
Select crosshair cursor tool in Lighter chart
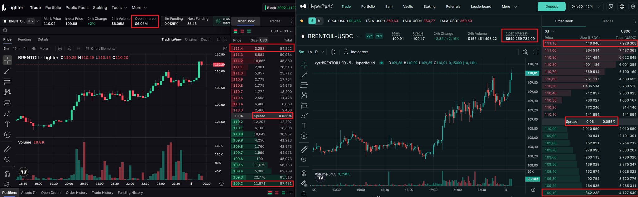tap(7, 60)
